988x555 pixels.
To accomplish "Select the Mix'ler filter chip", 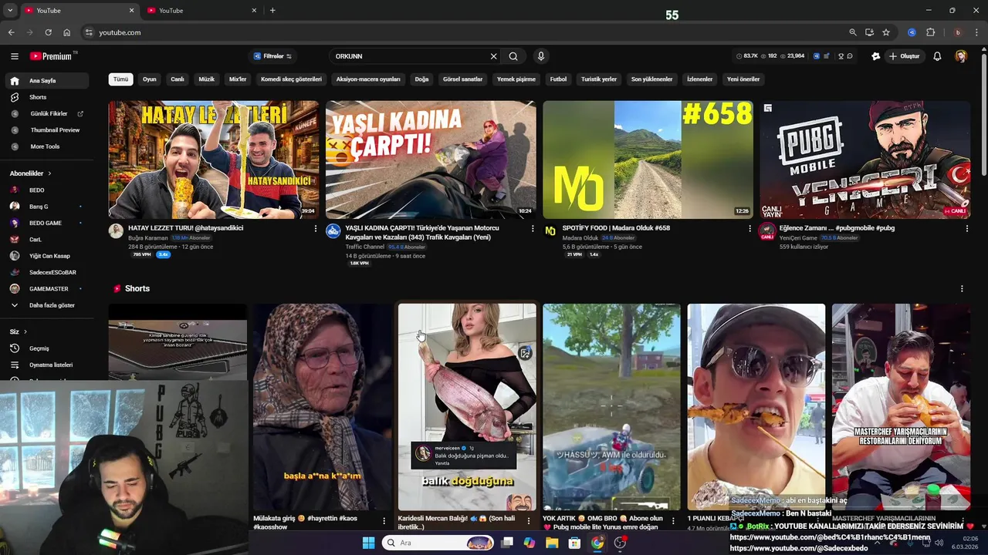I will tap(238, 79).
